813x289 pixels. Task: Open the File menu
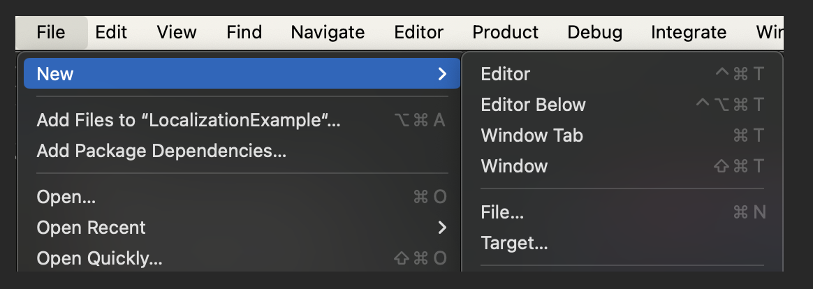coord(51,33)
